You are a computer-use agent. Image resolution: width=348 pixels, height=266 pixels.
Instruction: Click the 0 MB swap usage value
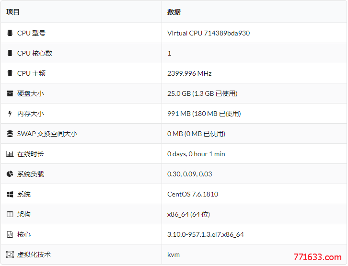(x=196, y=134)
